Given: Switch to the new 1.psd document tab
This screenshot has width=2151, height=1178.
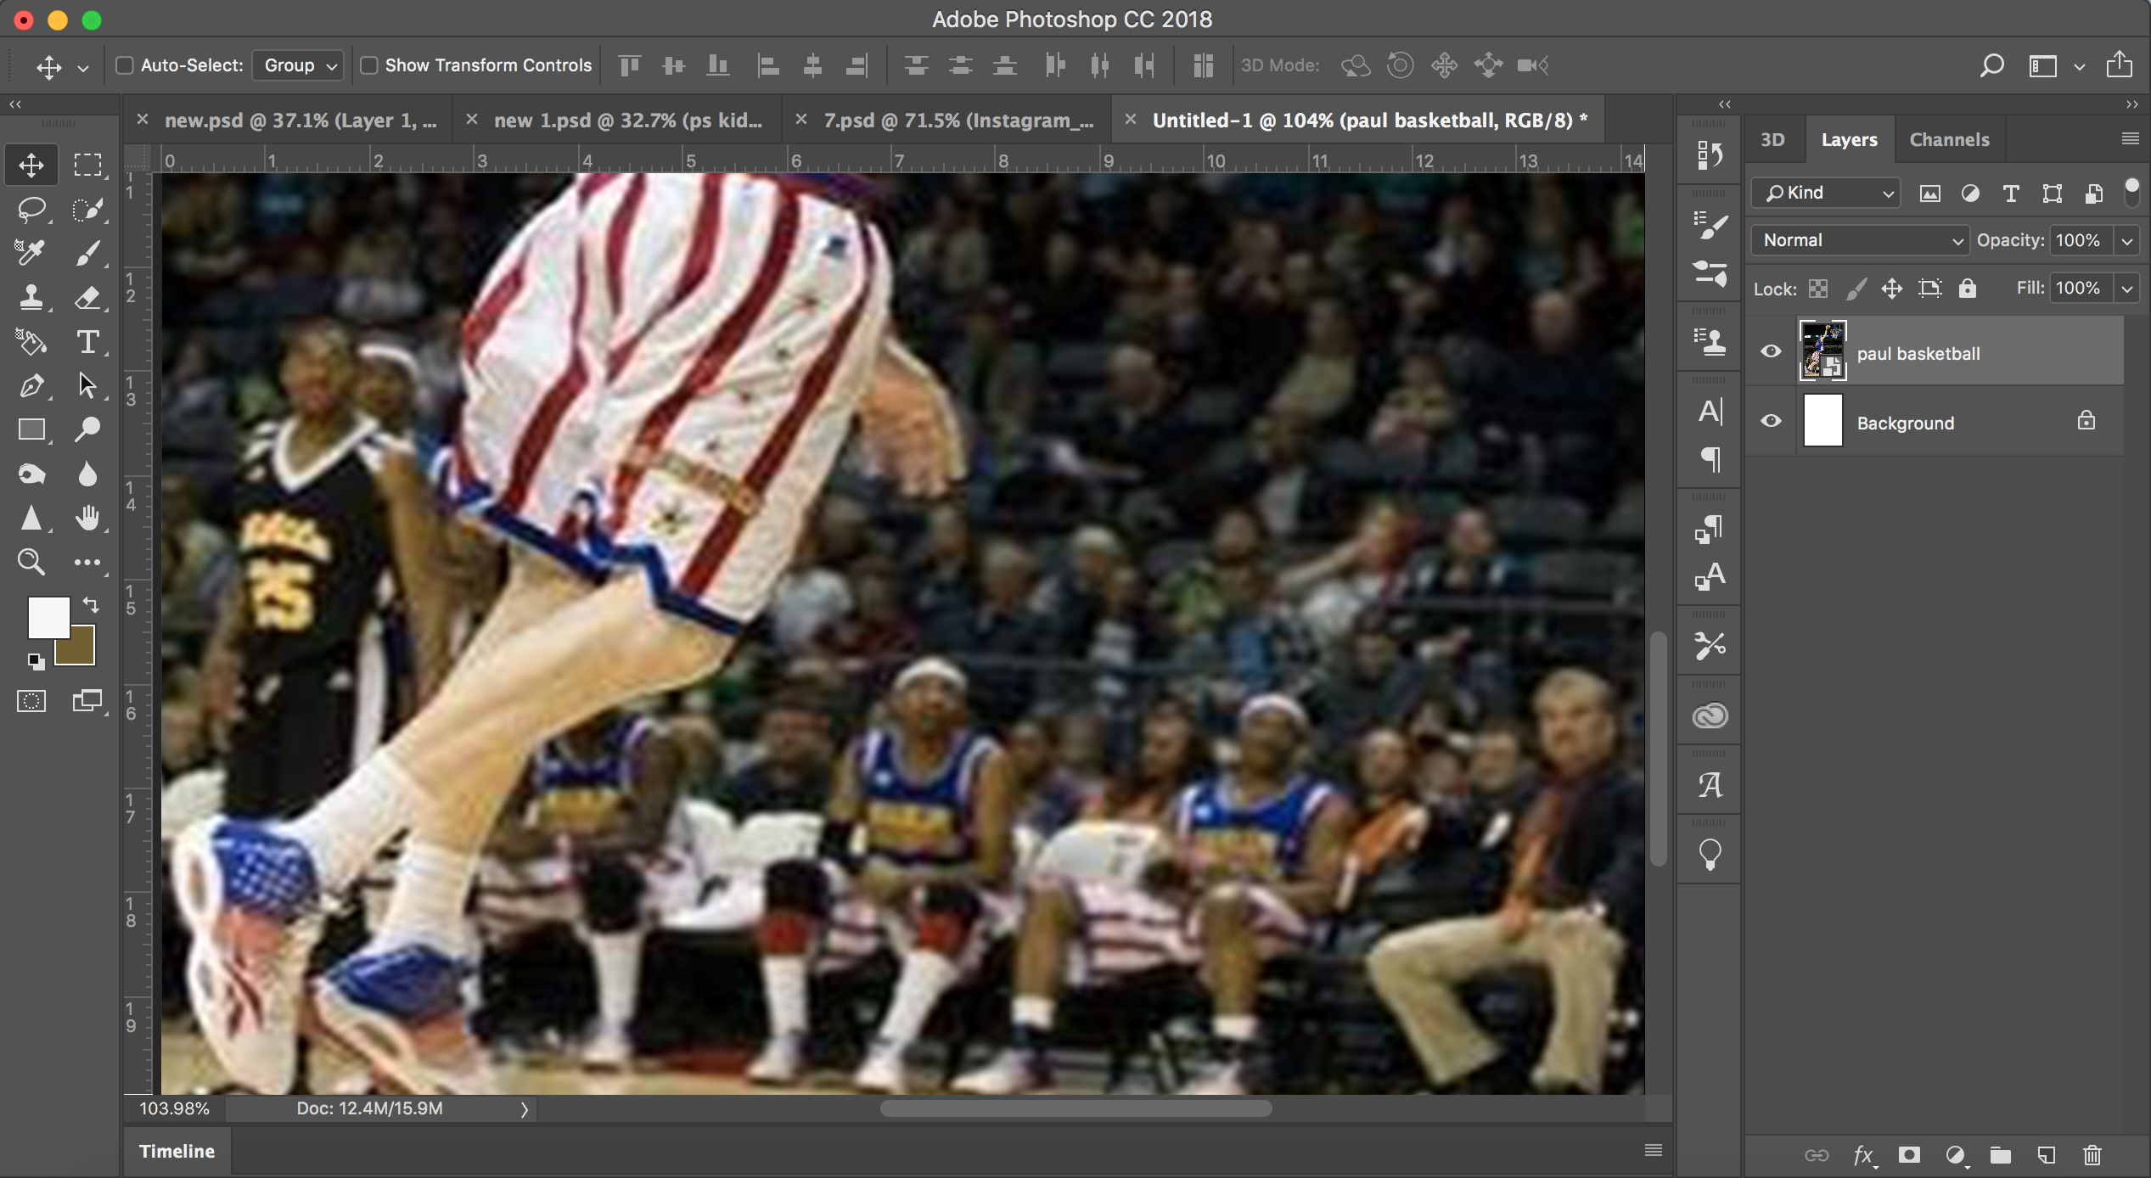Looking at the screenshot, I should (628, 121).
